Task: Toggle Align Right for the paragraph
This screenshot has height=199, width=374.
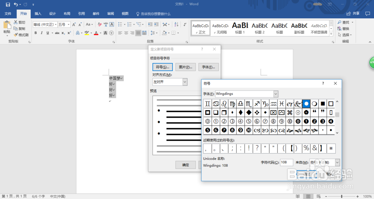Action: (x=132, y=33)
